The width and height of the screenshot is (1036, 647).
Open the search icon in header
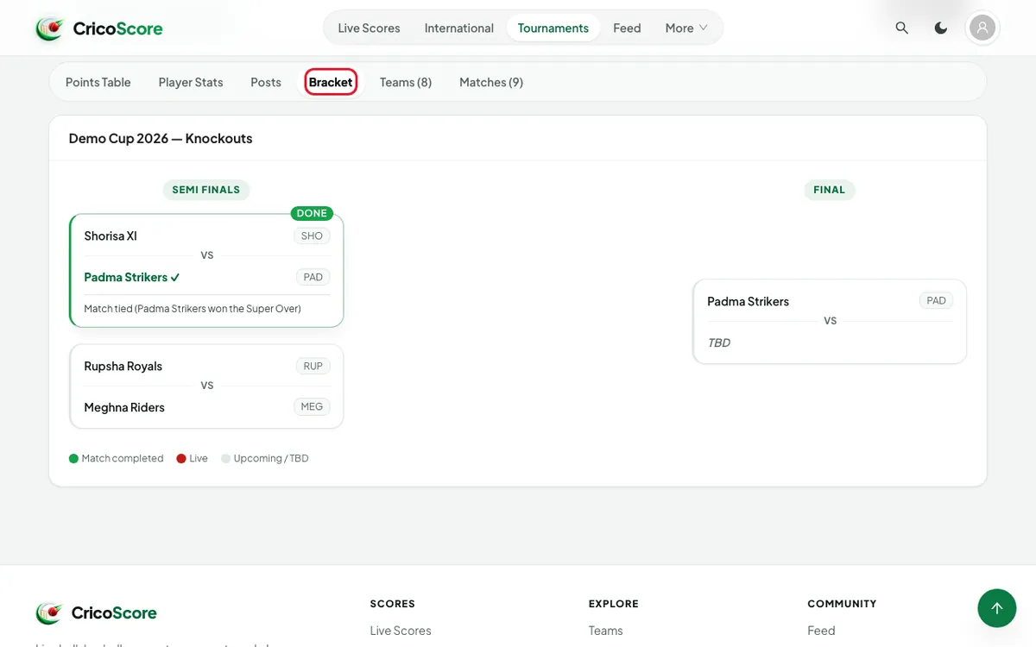[x=902, y=28]
